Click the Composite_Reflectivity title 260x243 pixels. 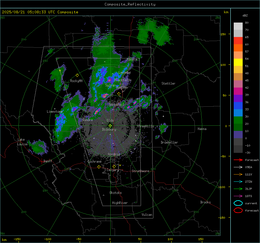[130, 4]
